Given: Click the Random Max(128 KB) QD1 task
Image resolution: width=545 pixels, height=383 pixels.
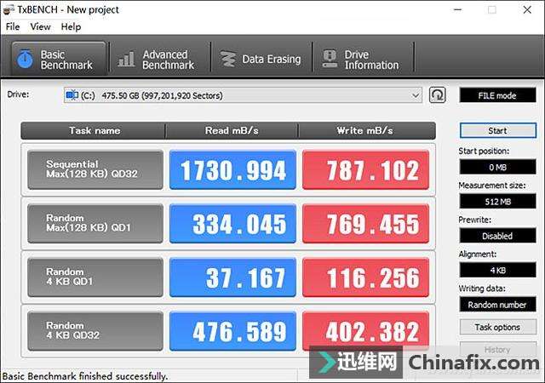Looking at the screenshot, I should point(95,224).
